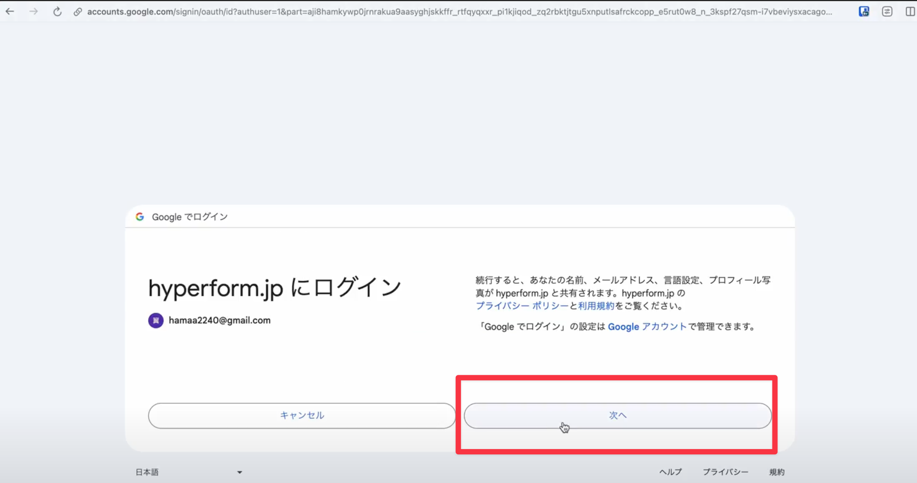917x483 pixels.
Task: Select the hamaa2240@gmail.com account text
Action: (220, 320)
